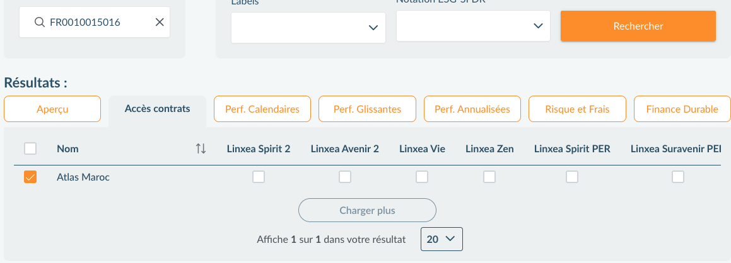The width and height of the screenshot is (731, 263).
Task: Switch to the Aperçu tab
Action: click(52, 109)
